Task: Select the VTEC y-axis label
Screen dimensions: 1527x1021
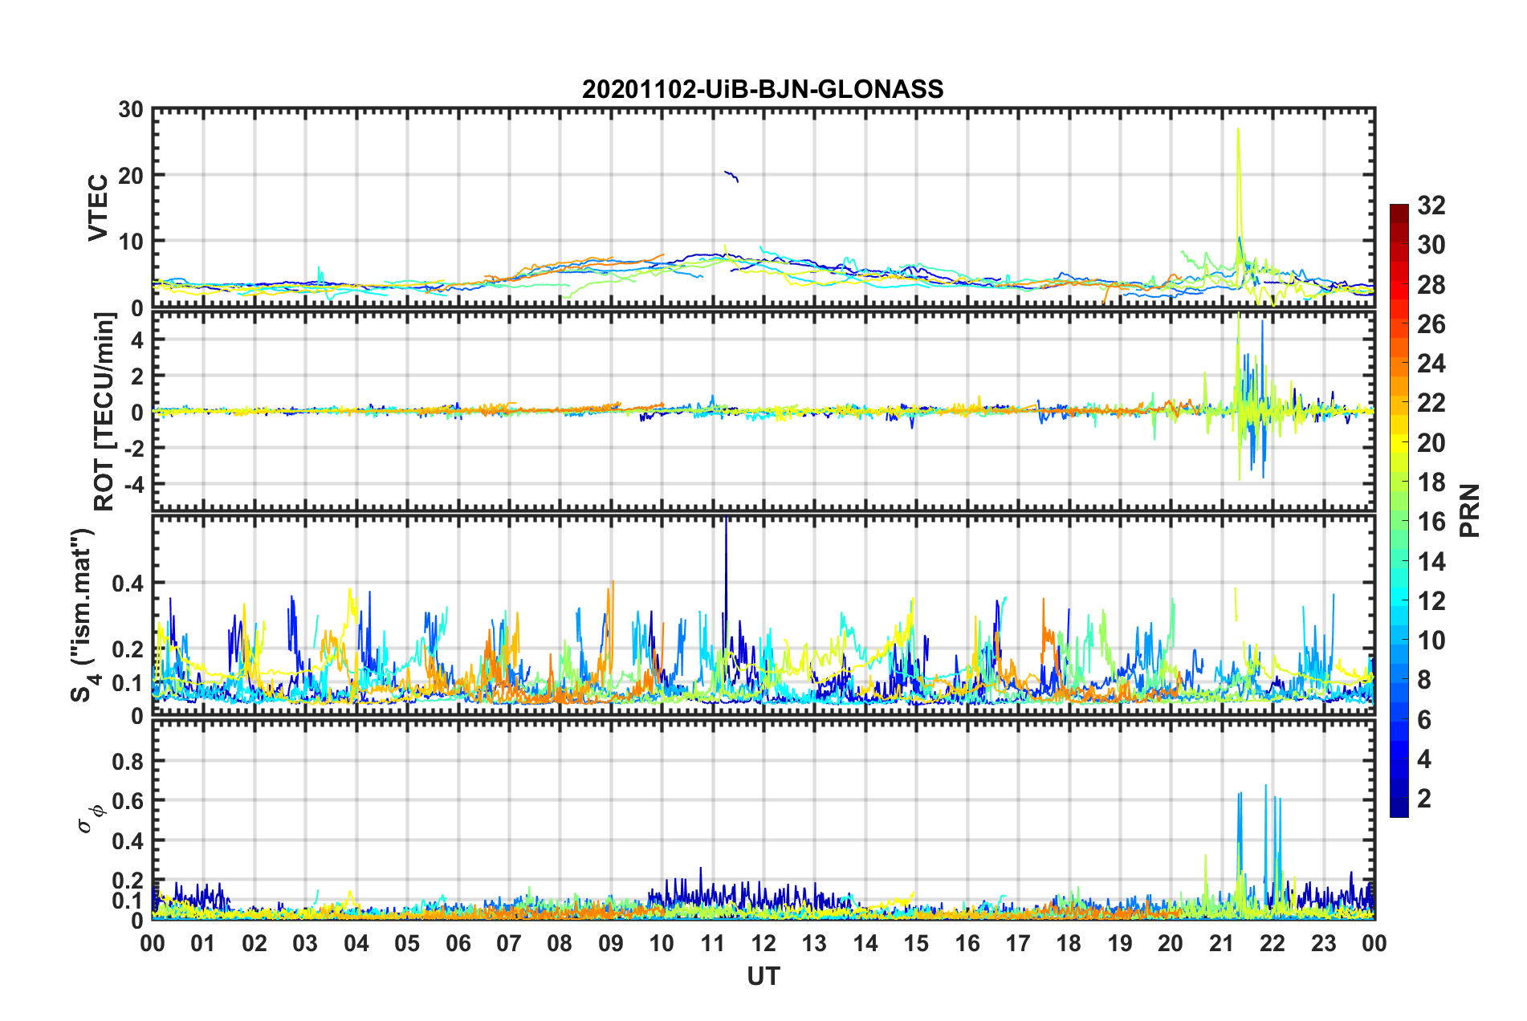Action: point(98,207)
